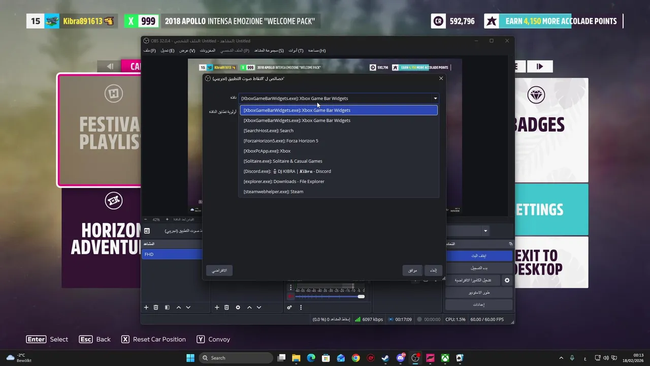Open source properties gear in the Sources panel
This screenshot has width=650, height=366.
(238, 308)
